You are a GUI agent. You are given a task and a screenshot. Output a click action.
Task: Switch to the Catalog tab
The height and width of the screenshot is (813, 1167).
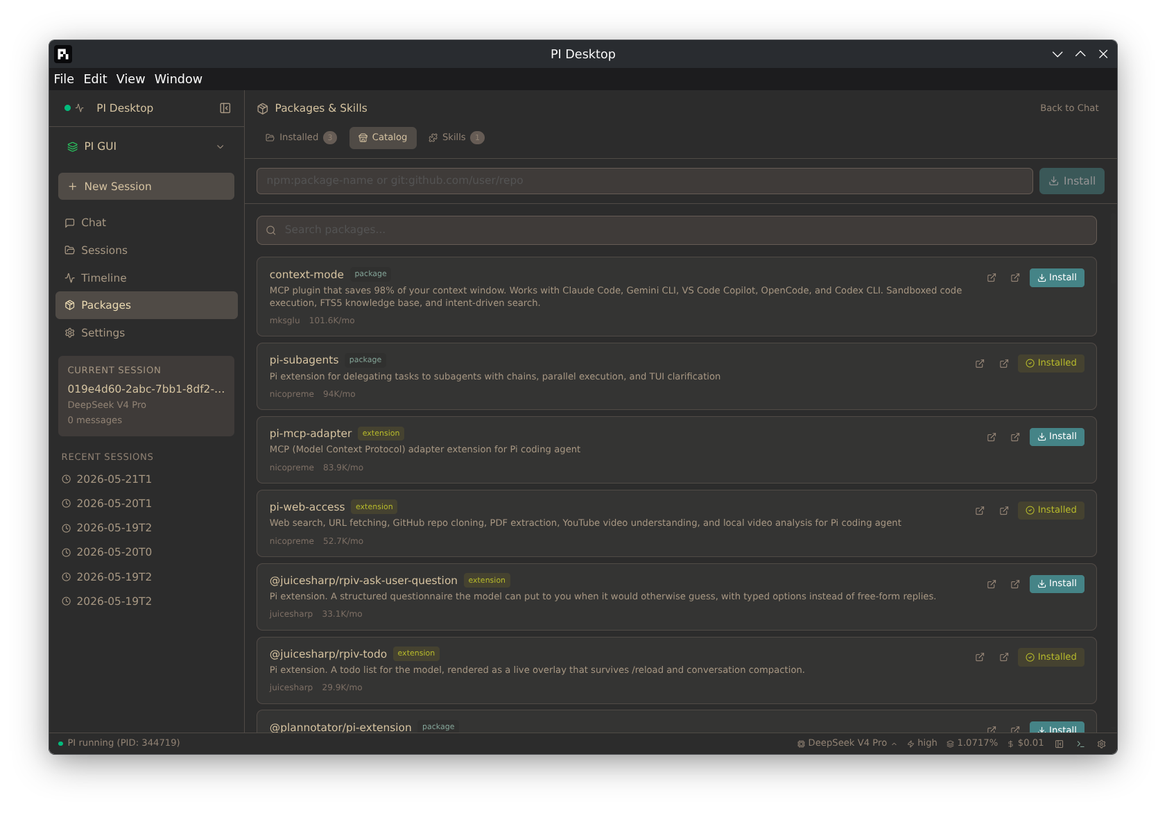[x=383, y=137]
